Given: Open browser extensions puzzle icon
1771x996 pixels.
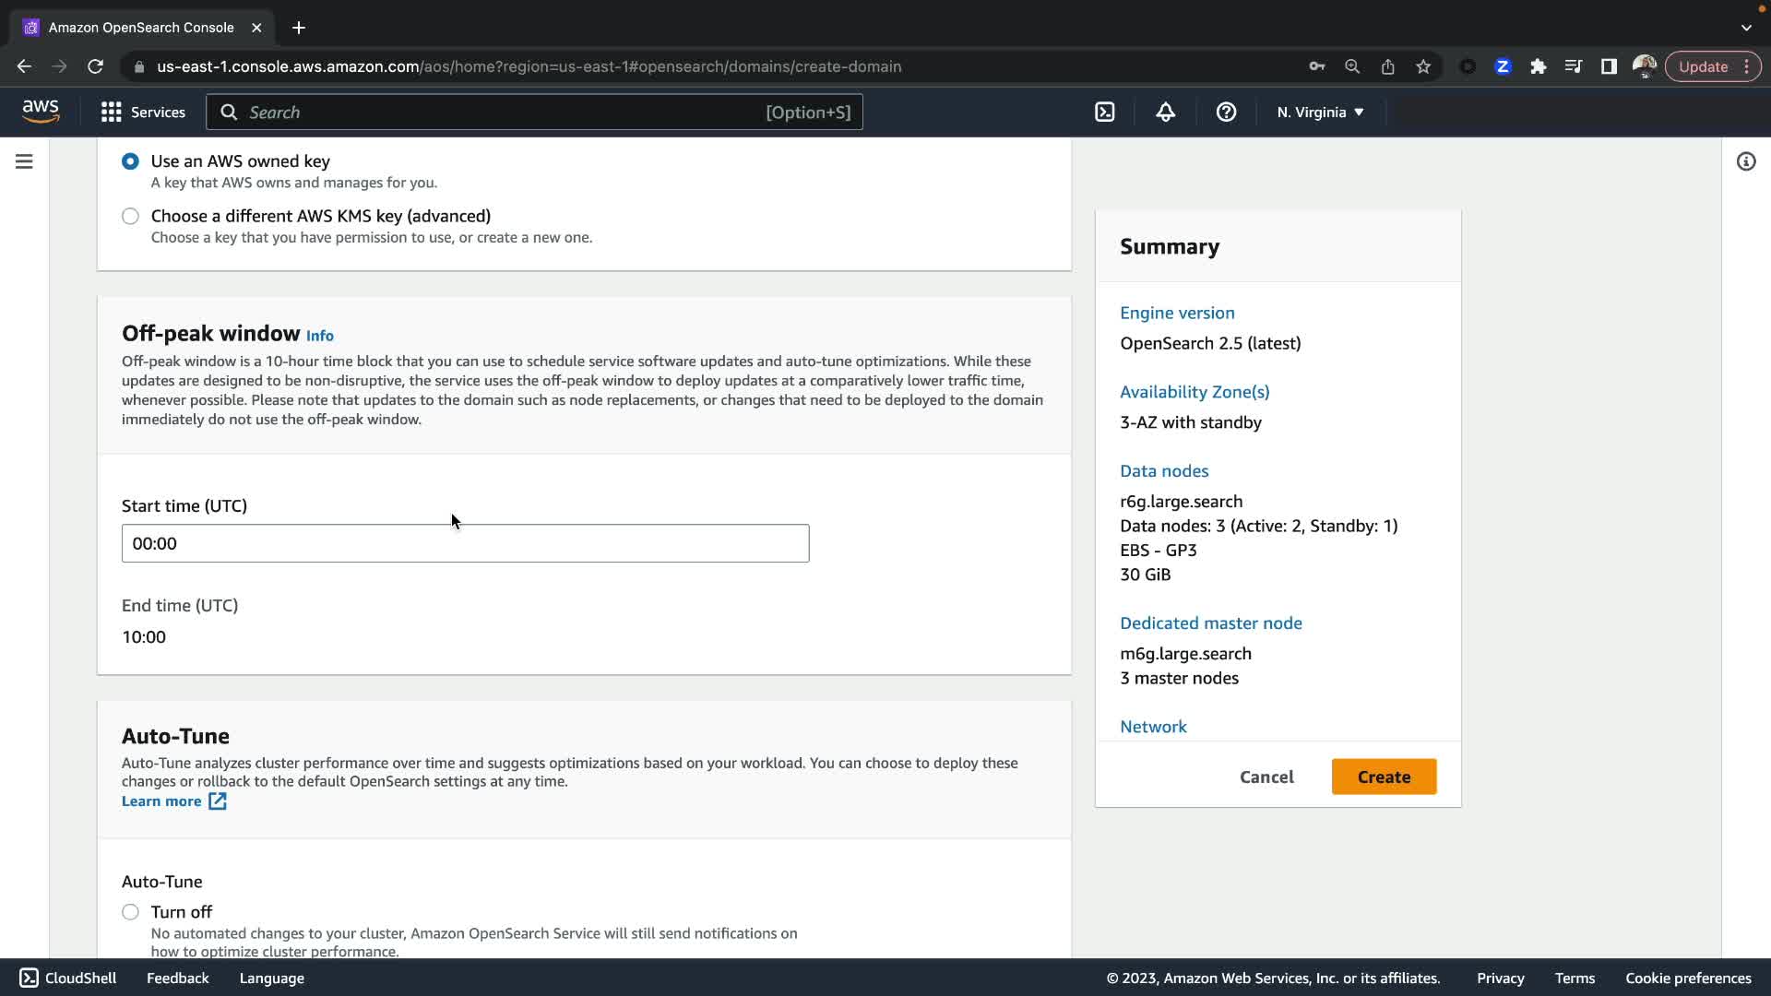Looking at the screenshot, I should pyautogui.click(x=1538, y=66).
